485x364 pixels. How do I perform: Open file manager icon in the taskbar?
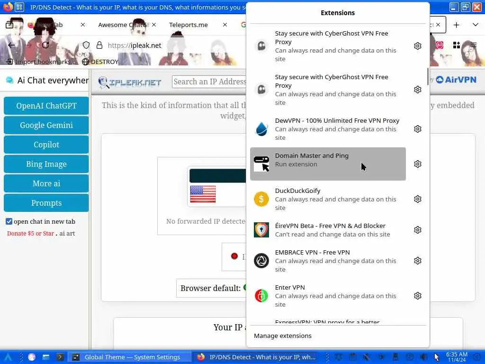[46, 357]
